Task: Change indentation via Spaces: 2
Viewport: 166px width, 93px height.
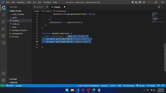Action: point(105,86)
